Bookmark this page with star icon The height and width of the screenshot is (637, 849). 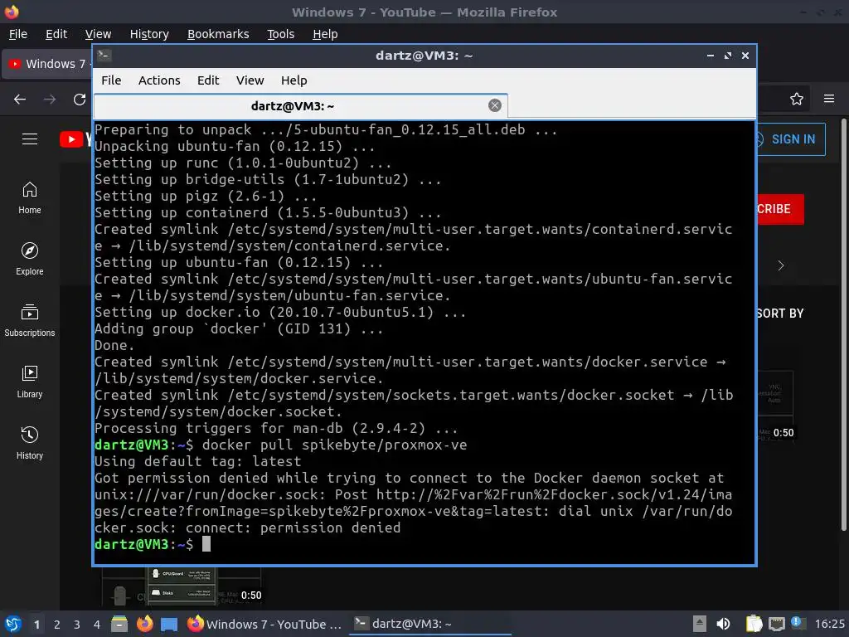(797, 99)
